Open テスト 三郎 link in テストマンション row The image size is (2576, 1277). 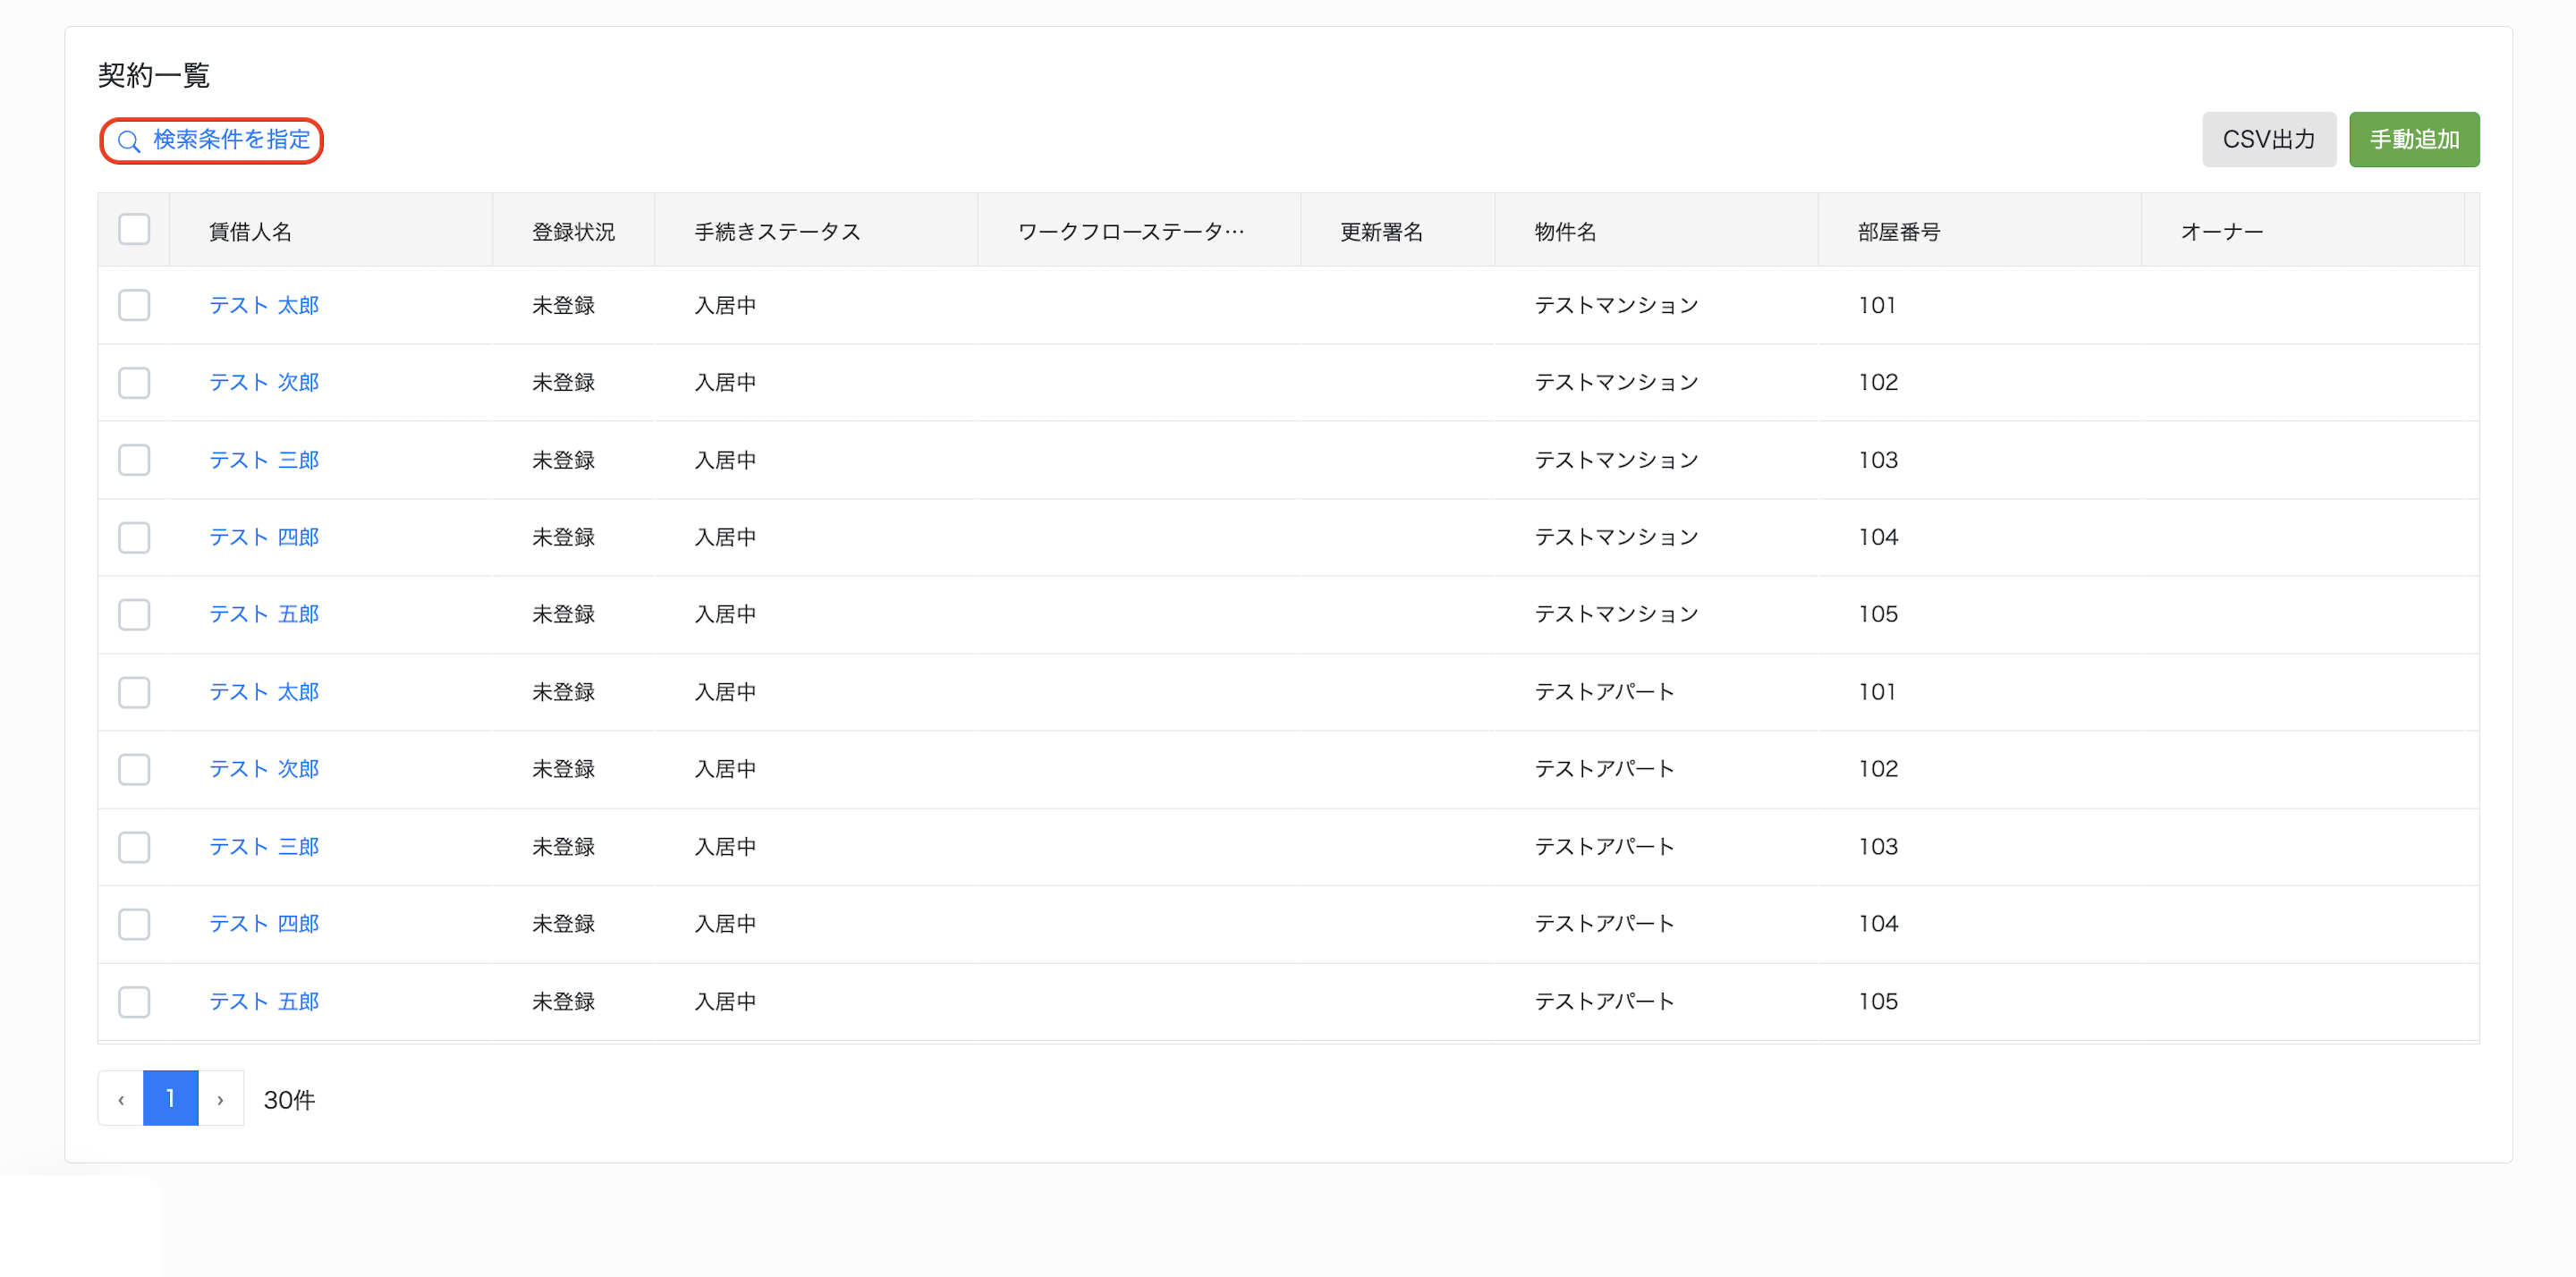click(264, 460)
